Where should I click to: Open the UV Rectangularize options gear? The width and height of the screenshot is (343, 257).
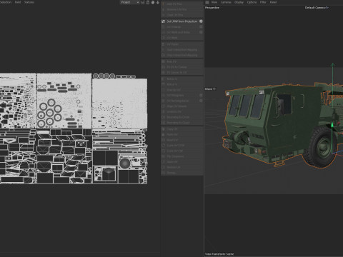pos(201,101)
